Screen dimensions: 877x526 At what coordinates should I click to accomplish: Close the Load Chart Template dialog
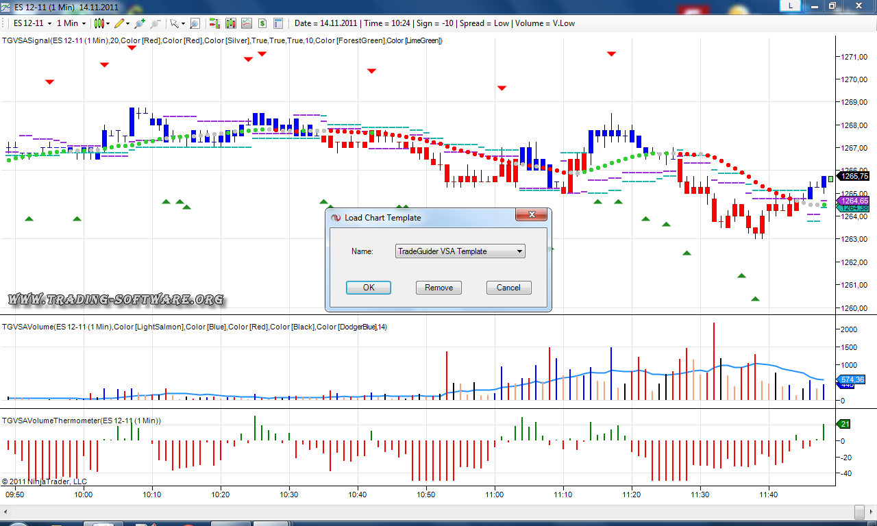tap(532, 216)
